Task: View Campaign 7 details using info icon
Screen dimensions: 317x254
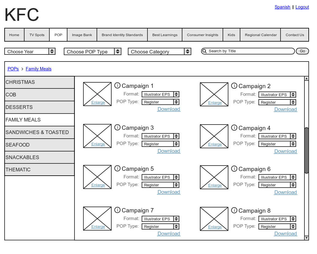Action: coord(117,210)
